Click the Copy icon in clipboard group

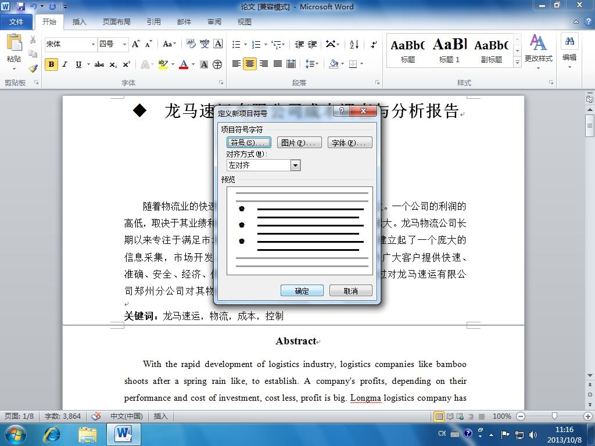[x=33, y=54]
